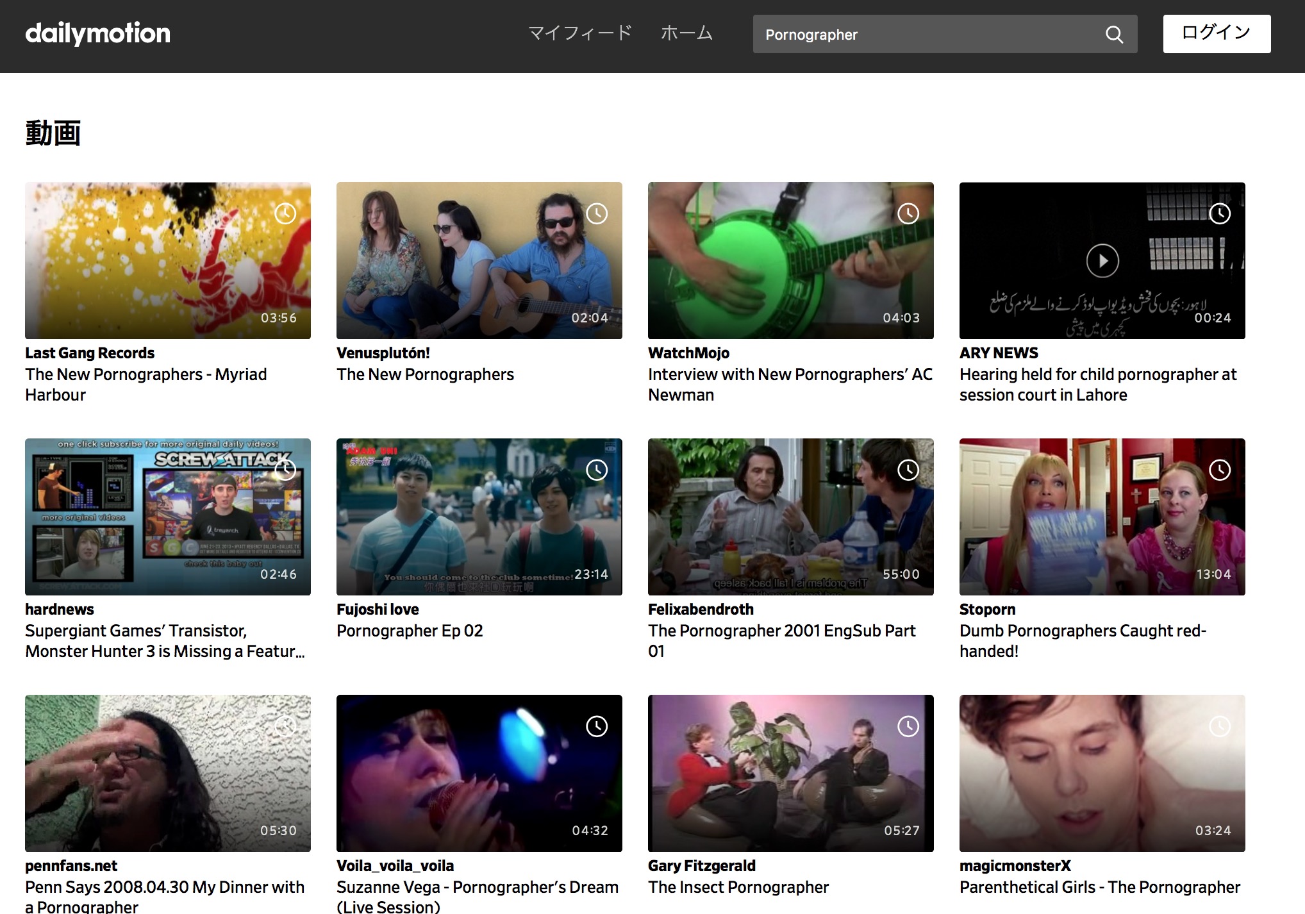Open 'Interview with New Pornographers' AC Newman' title
The image size is (1305, 914).
[790, 385]
